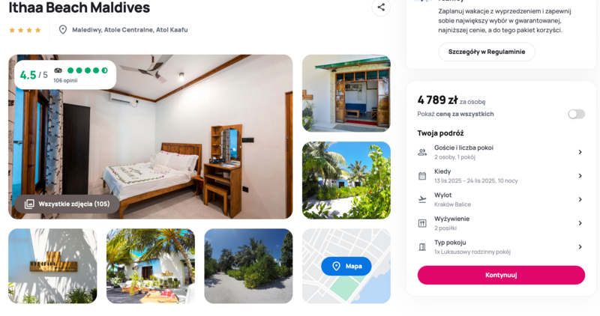Viewport: 600px width, 316px height.
Task: Click the airplane icon next to Wylot
Action: (422, 199)
